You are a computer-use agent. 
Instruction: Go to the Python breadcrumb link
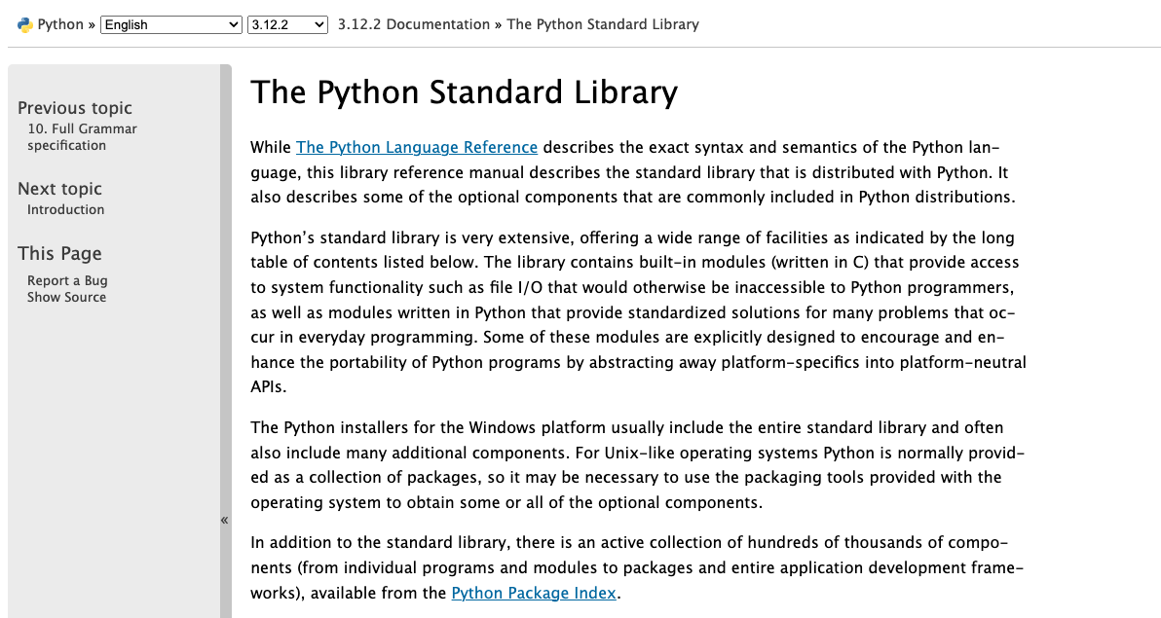(60, 24)
